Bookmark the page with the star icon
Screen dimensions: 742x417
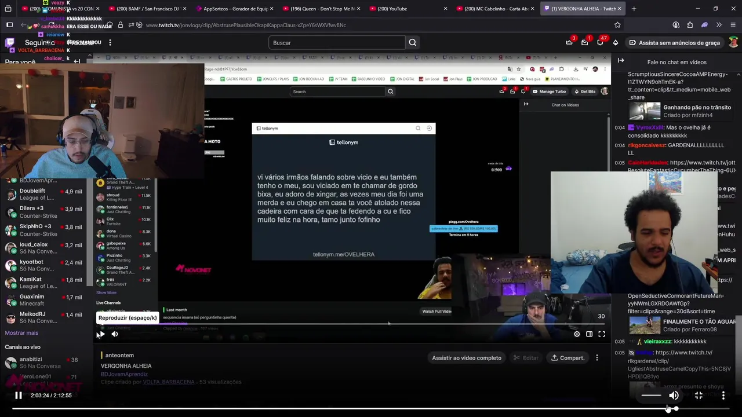tap(617, 25)
